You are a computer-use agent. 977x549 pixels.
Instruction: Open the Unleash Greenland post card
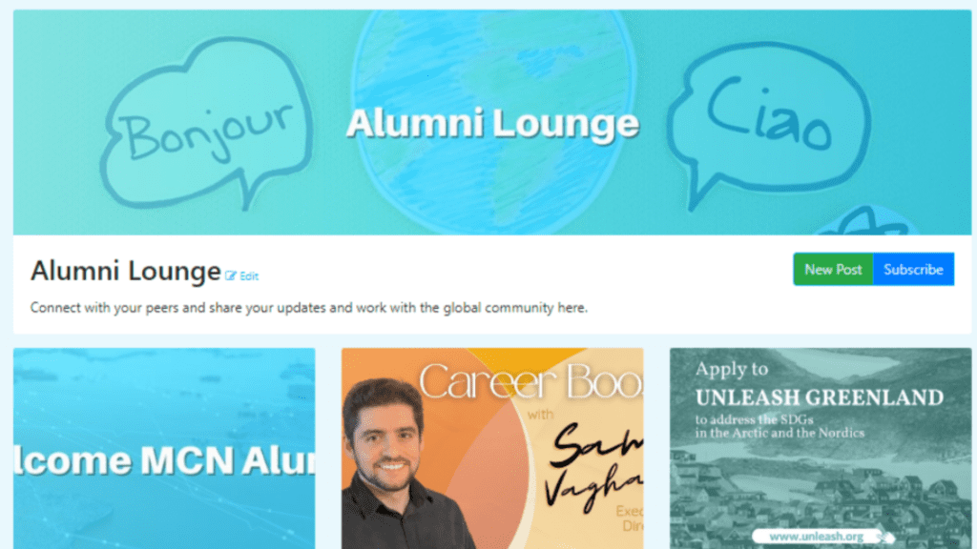821,448
